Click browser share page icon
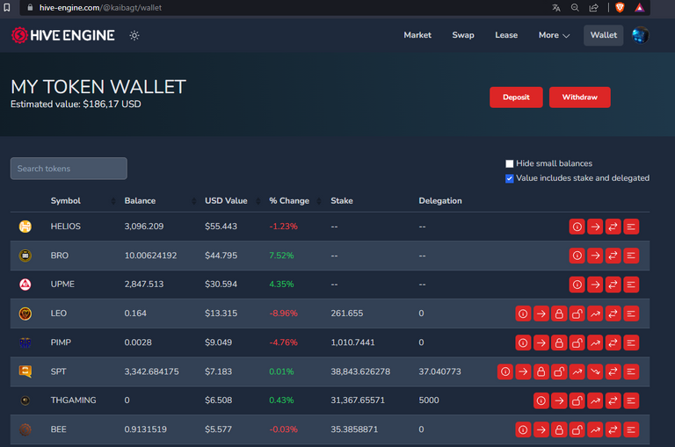The image size is (675, 447). [593, 8]
